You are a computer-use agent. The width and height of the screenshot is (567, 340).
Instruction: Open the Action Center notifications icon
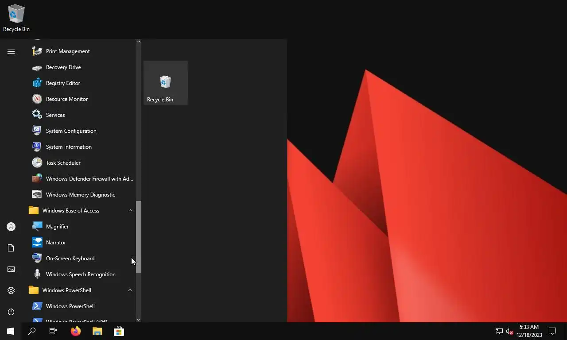552,331
